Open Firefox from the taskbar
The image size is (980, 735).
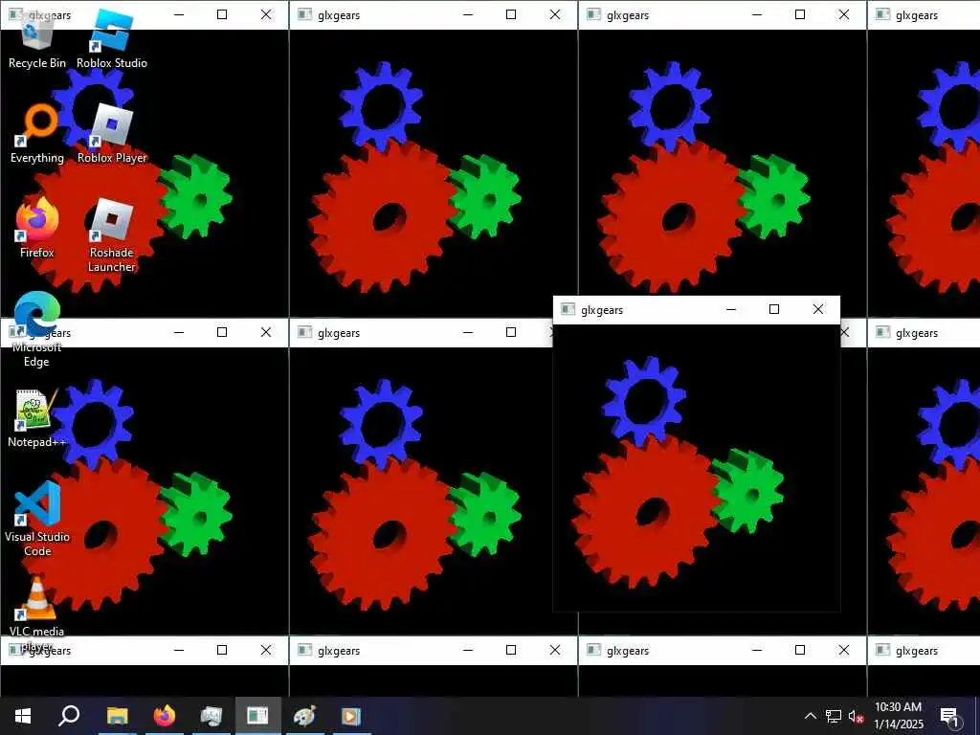pos(165,716)
